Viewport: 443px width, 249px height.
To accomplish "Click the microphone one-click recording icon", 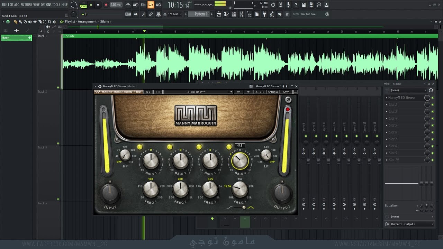I will click(288, 5).
